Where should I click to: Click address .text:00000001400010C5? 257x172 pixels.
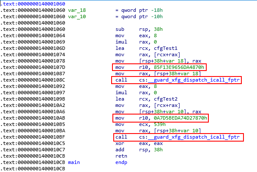[x=33, y=144]
